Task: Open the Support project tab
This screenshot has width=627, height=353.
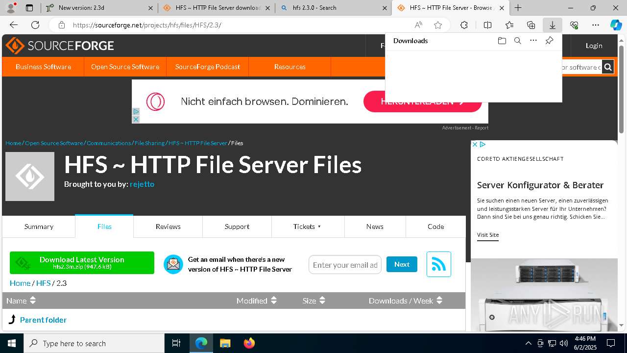Action: pos(237,227)
